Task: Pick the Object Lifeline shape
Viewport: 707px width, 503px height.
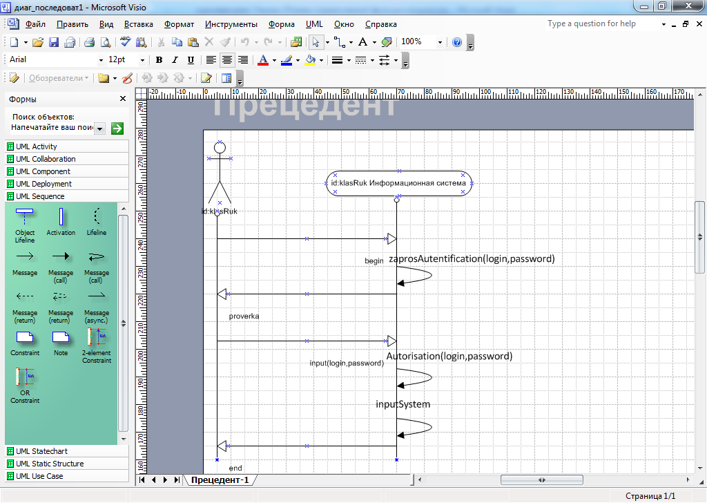Action: tap(24, 225)
